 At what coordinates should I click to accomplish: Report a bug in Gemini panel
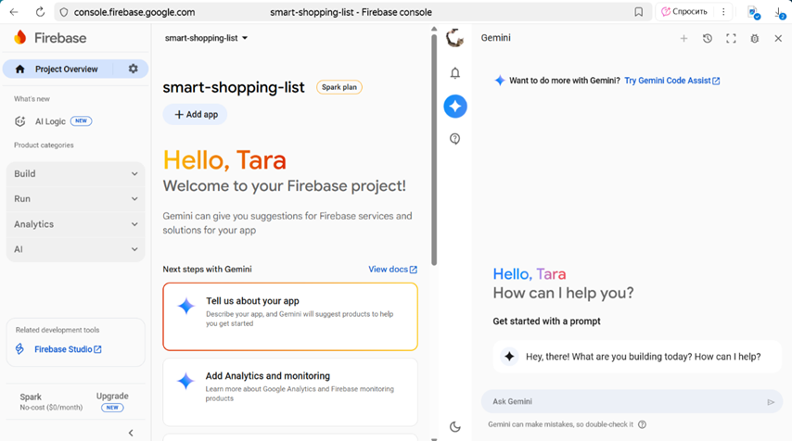pos(755,38)
